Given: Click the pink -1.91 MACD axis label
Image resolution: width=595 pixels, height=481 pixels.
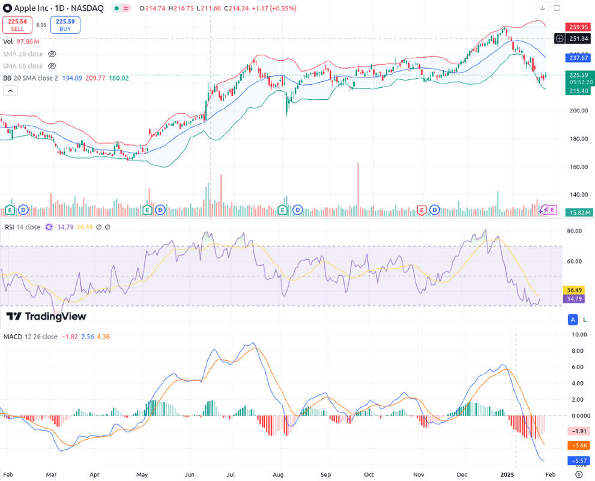Looking at the screenshot, I should tap(578, 431).
